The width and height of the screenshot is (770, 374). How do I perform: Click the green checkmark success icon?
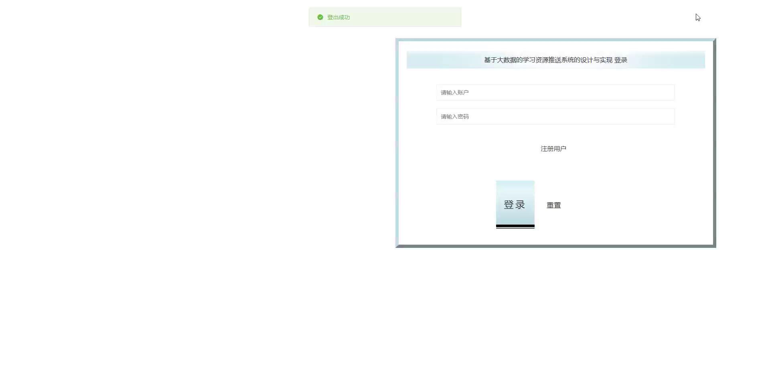tap(320, 17)
